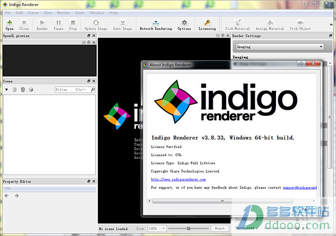
Task: Expand the toolbar overflow chevron
Action: [x=331, y=25]
